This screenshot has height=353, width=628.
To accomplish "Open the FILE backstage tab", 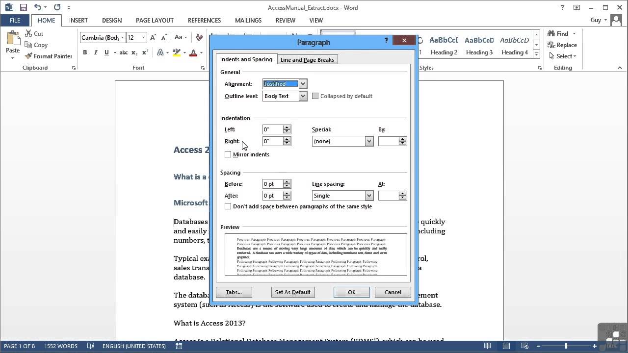I will click(x=15, y=20).
